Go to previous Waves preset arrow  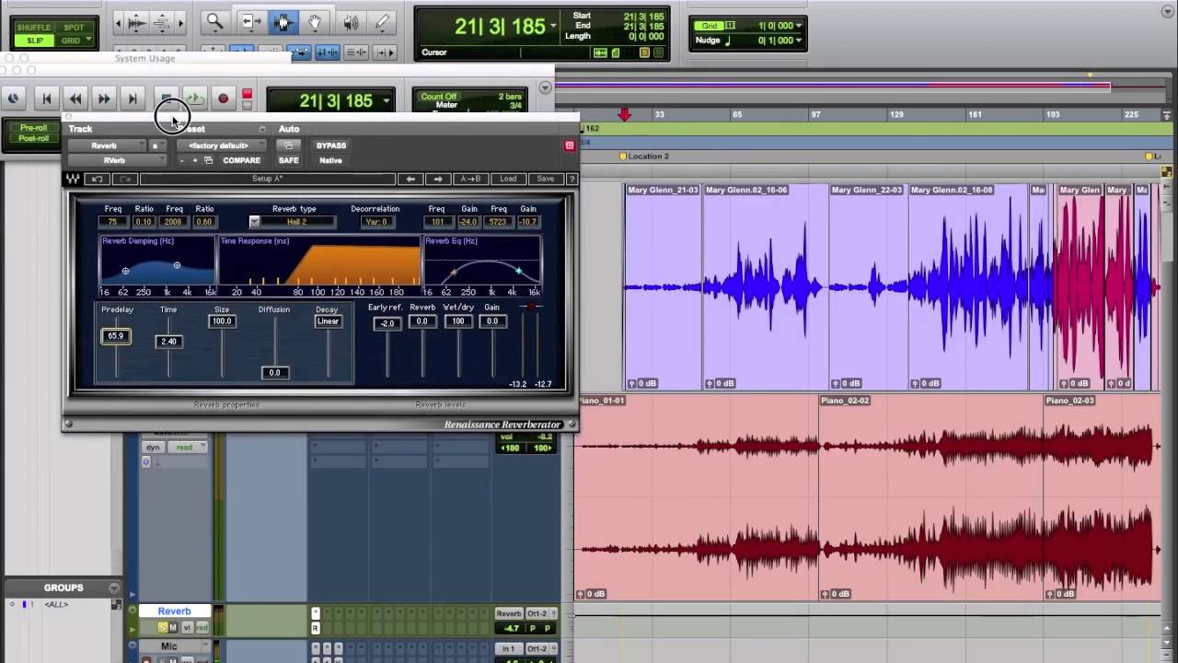click(x=410, y=179)
